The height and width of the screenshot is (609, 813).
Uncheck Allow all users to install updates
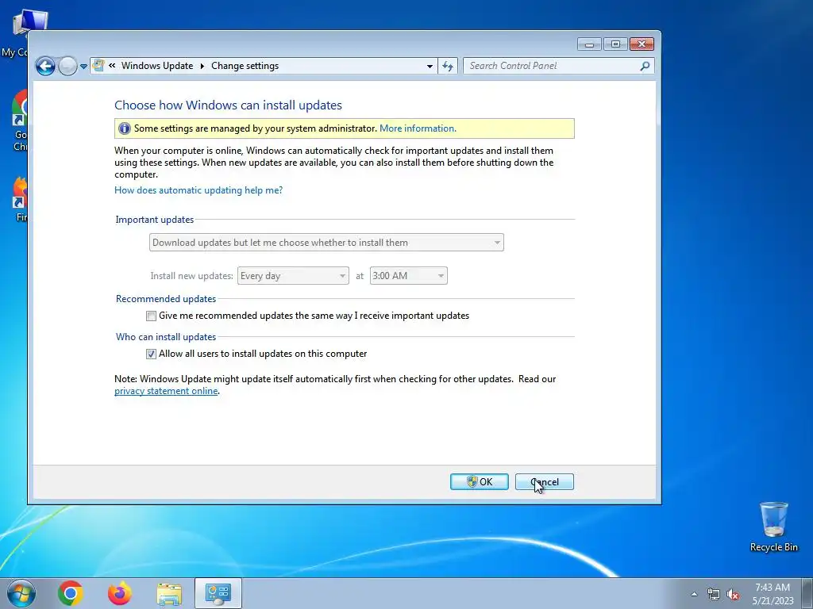[151, 354]
